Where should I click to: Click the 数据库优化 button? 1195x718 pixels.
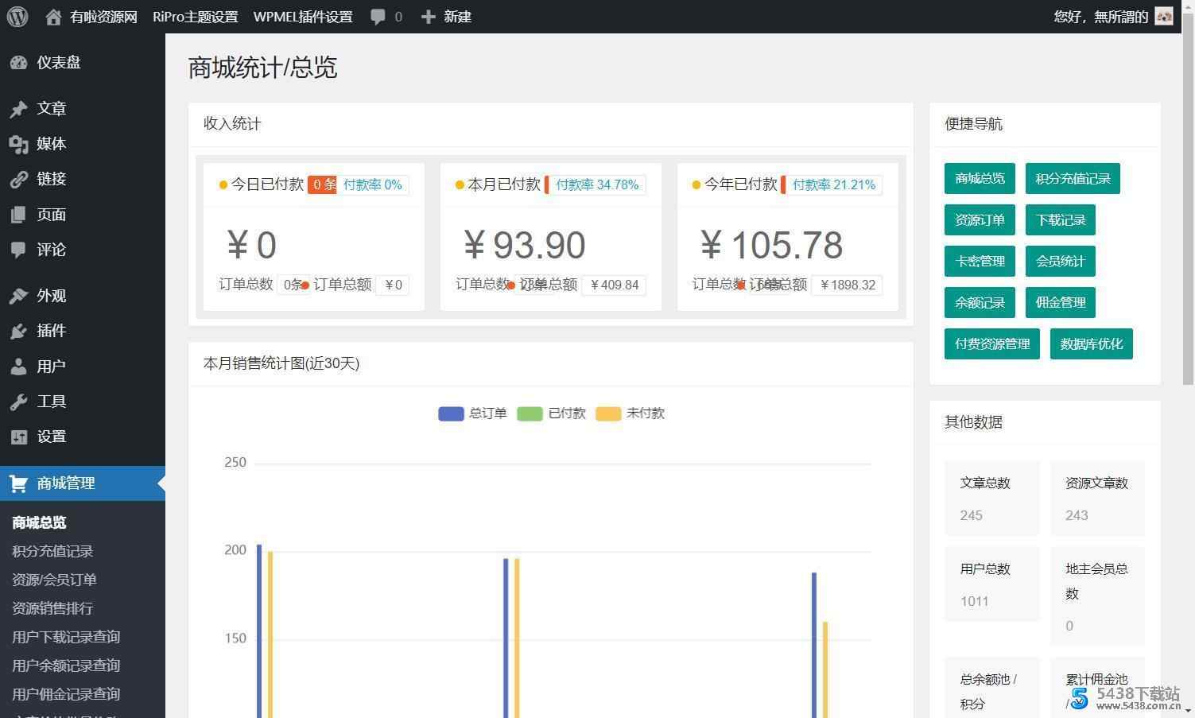(x=1091, y=343)
